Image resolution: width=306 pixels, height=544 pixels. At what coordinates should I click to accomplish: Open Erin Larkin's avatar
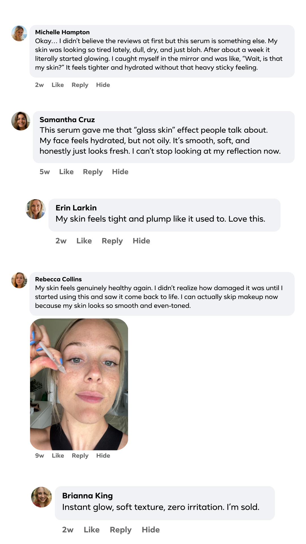[x=36, y=209]
